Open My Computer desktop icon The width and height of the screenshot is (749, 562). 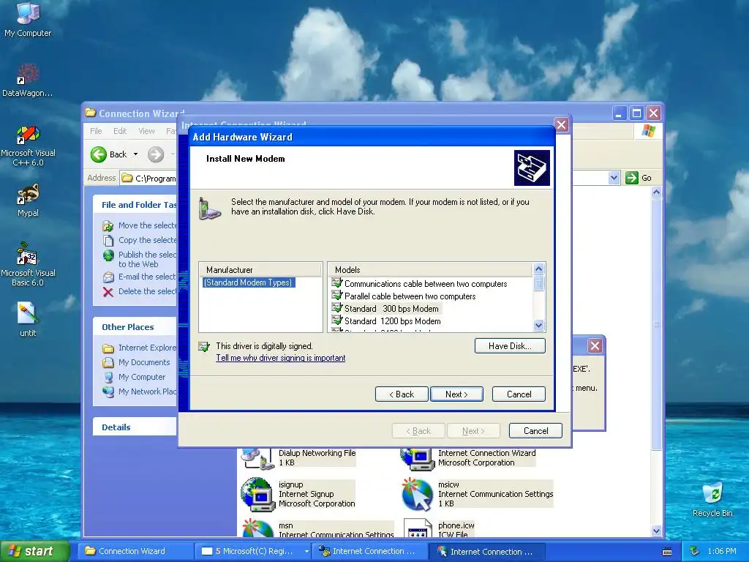[x=28, y=19]
